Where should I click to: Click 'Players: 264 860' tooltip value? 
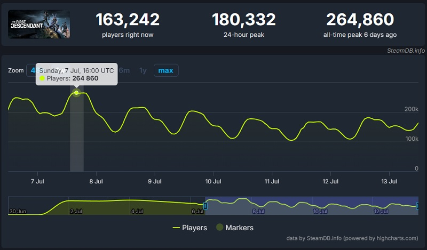[x=73, y=78]
